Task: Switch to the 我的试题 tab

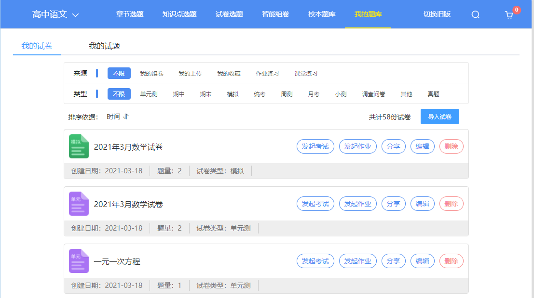Action: point(104,46)
